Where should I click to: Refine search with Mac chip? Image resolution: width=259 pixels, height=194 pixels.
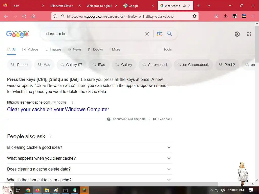[44, 65]
